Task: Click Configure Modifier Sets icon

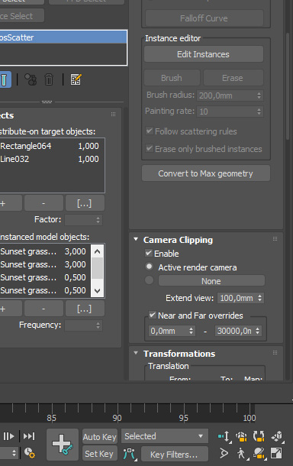Action: [76, 79]
